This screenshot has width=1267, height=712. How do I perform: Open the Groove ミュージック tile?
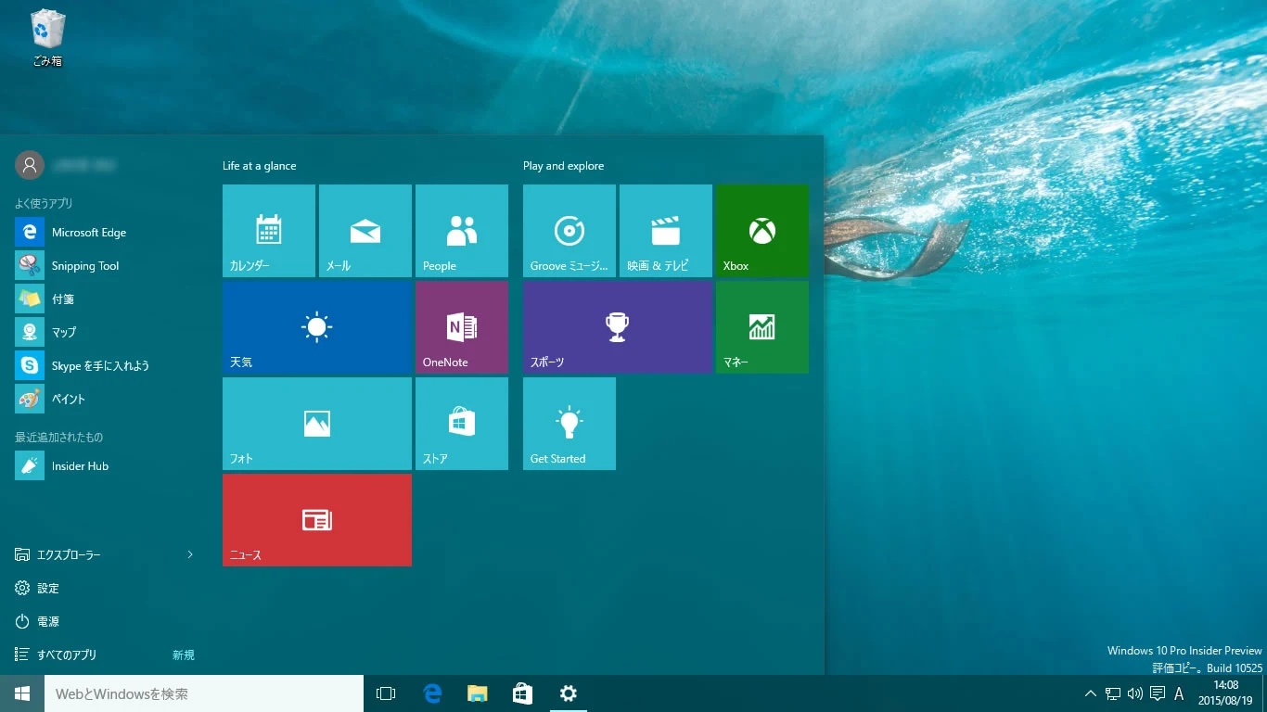coord(570,231)
